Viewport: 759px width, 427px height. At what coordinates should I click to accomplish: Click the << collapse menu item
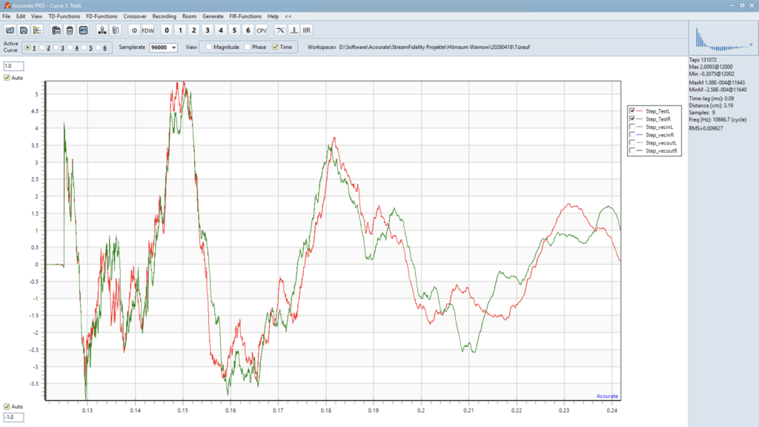coord(288,16)
